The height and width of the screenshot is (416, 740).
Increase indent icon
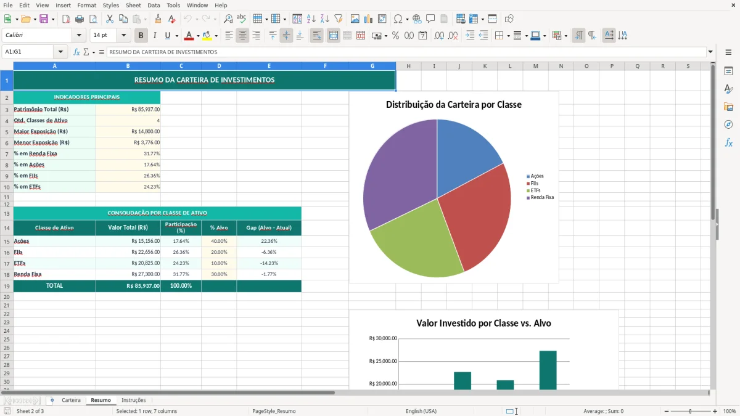(x=470, y=36)
